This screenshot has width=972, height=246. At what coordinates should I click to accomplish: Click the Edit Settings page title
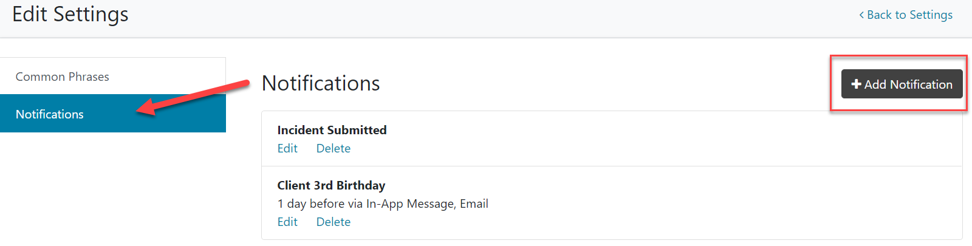(70, 15)
